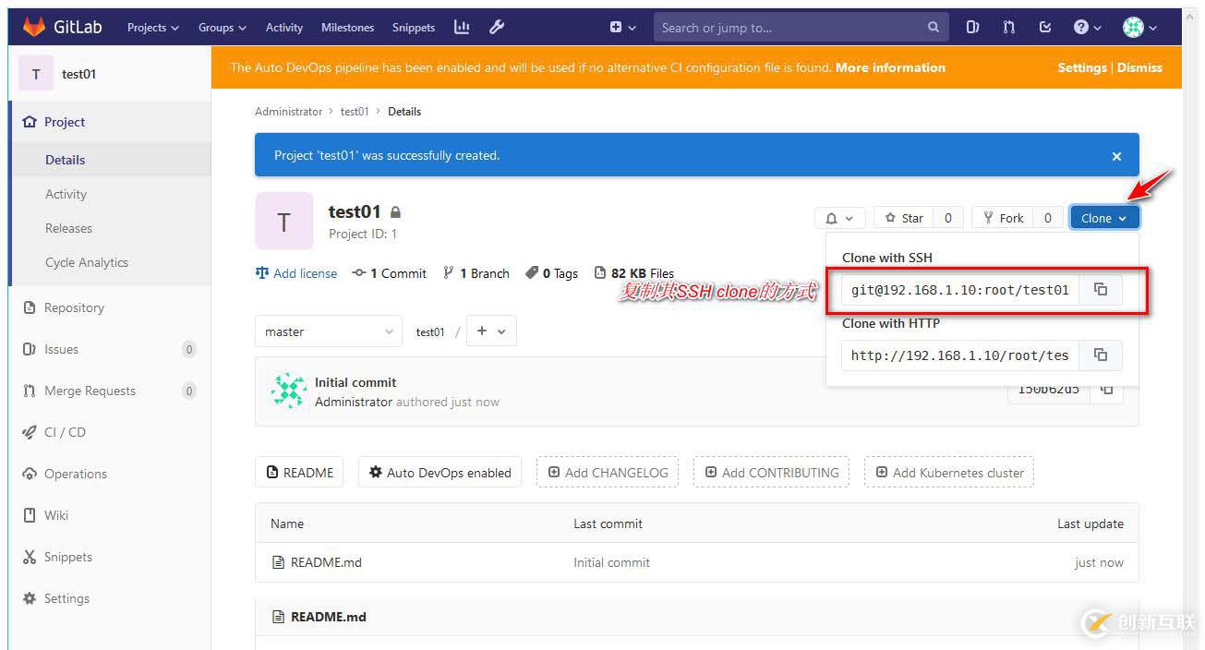The height and width of the screenshot is (650, 1205).
Task: Click the GitLab fox logo
Action: [33, 27]
